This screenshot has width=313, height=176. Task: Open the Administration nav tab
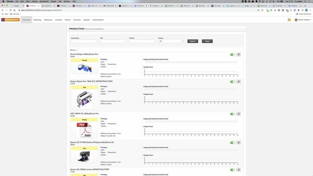pyautogui.click(x=98, y=20)
